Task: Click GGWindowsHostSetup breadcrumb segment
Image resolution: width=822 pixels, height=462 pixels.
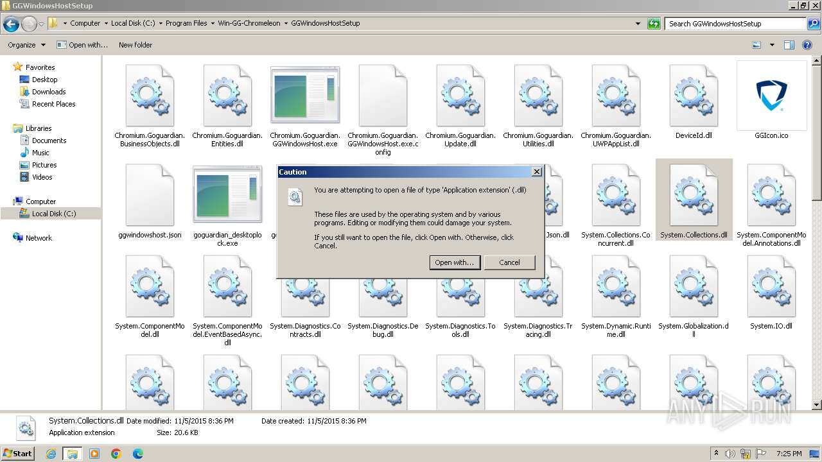Action: pos(326,23)
